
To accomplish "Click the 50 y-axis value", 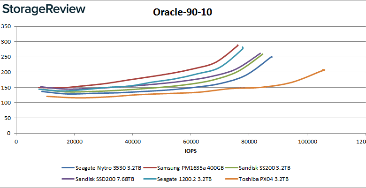I will pyautogui.click(x=7, y=118).
